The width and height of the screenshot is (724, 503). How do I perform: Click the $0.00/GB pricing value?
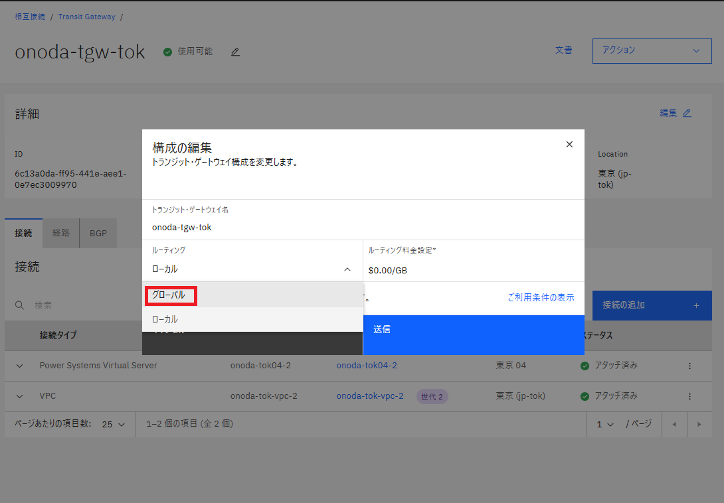tap(388, 271)
